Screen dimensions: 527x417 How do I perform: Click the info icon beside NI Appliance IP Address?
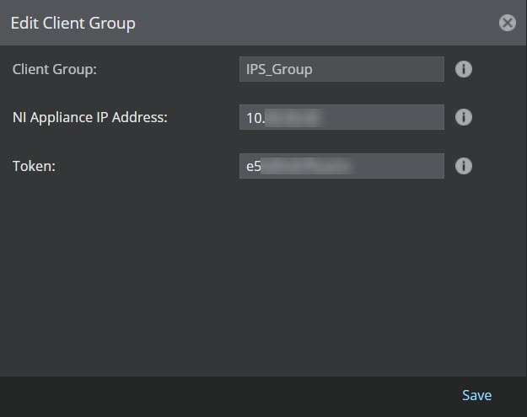click(x=464, y=117)
